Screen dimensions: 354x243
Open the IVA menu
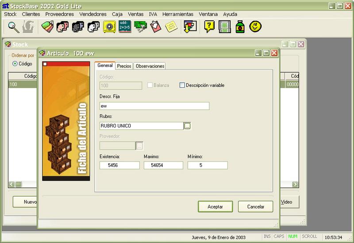coord(153,14)
